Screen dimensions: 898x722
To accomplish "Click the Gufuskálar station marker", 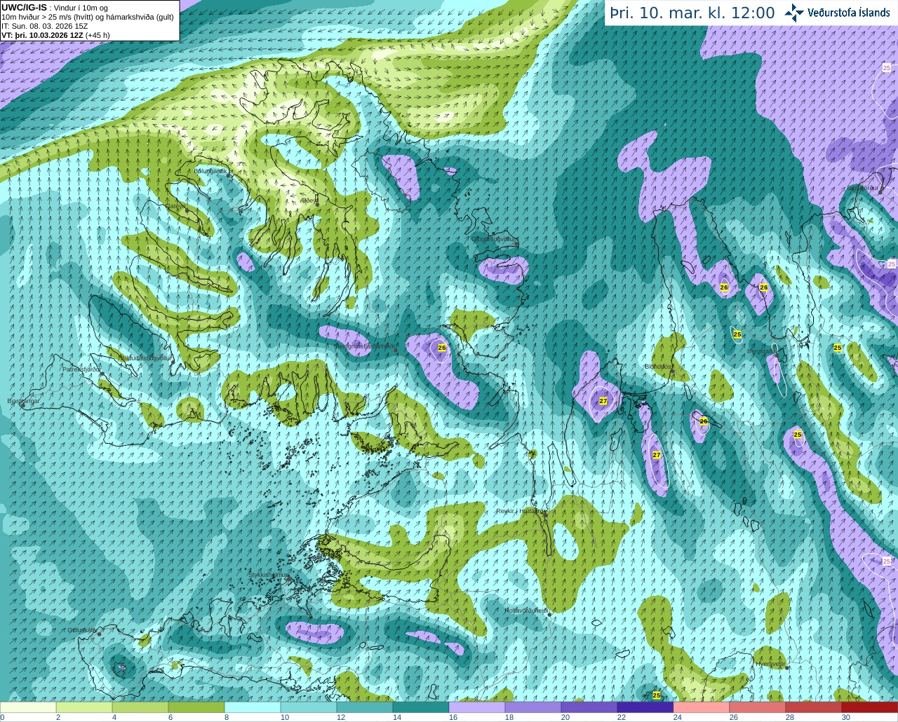I will 100,634.
